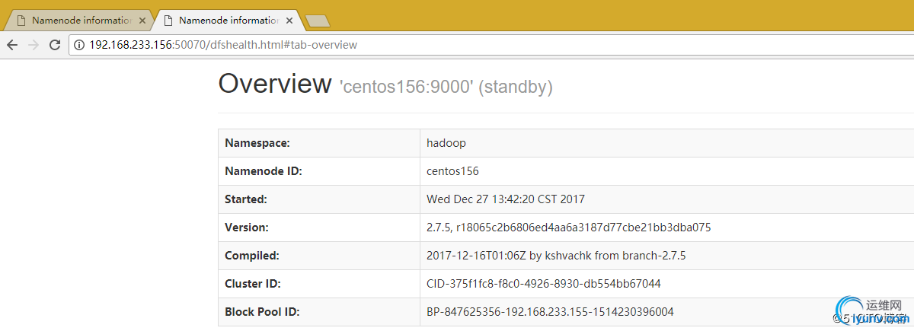Click the page icon on the second tab
Image resolution: width=914 pixels, height=331 pixels.
[x=168, y=21]
